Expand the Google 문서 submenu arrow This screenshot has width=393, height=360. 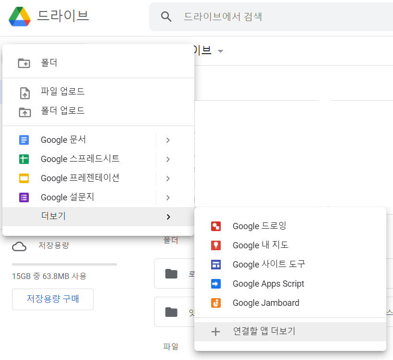pyautogui.click(x=168, y=140)
